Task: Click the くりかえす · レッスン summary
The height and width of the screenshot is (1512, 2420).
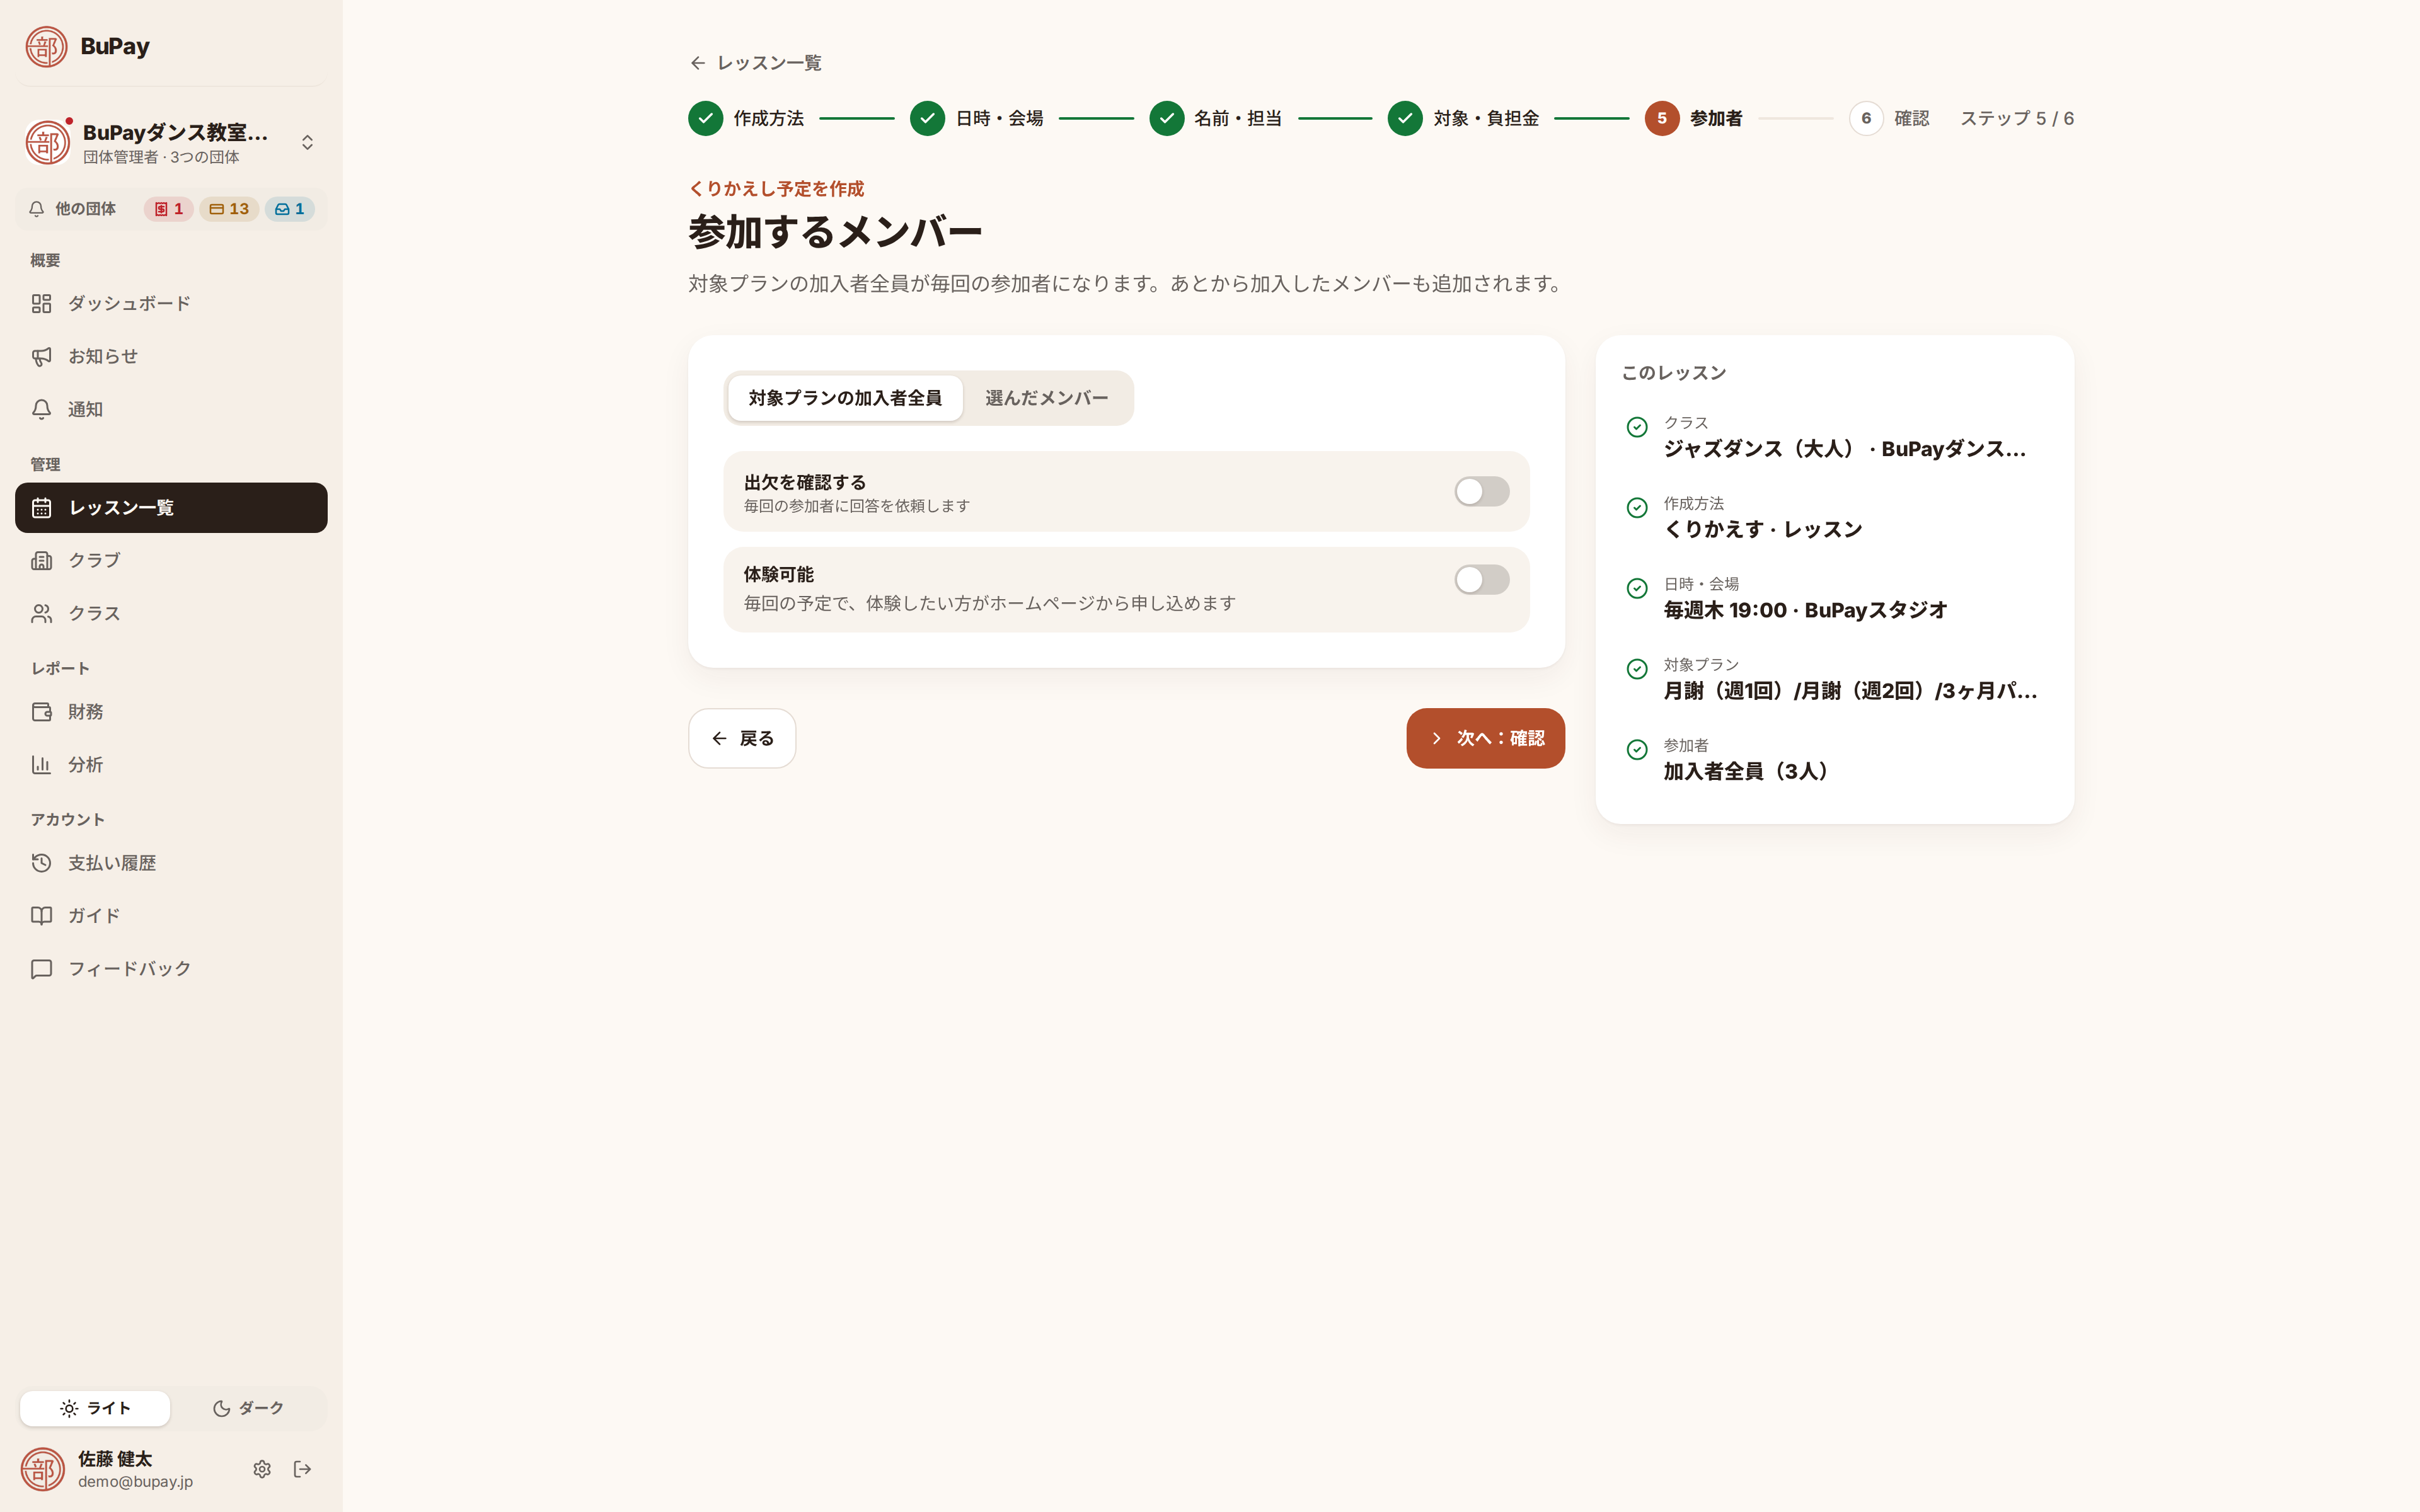Action: click(x=1763, y=530)
